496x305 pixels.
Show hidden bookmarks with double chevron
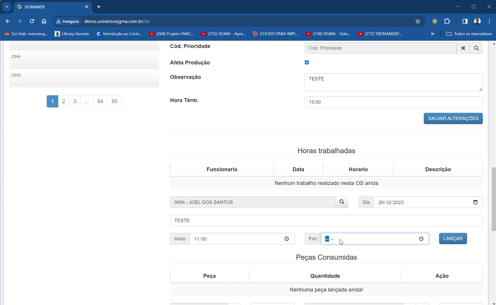pos(433,34)
